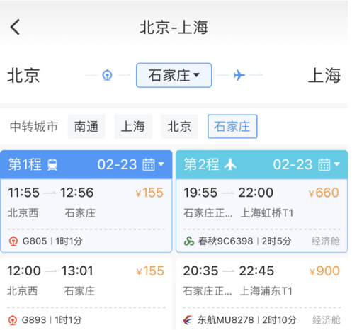Click the 2时5分 flight duration
352x330 pixels.
coord(276,241)
